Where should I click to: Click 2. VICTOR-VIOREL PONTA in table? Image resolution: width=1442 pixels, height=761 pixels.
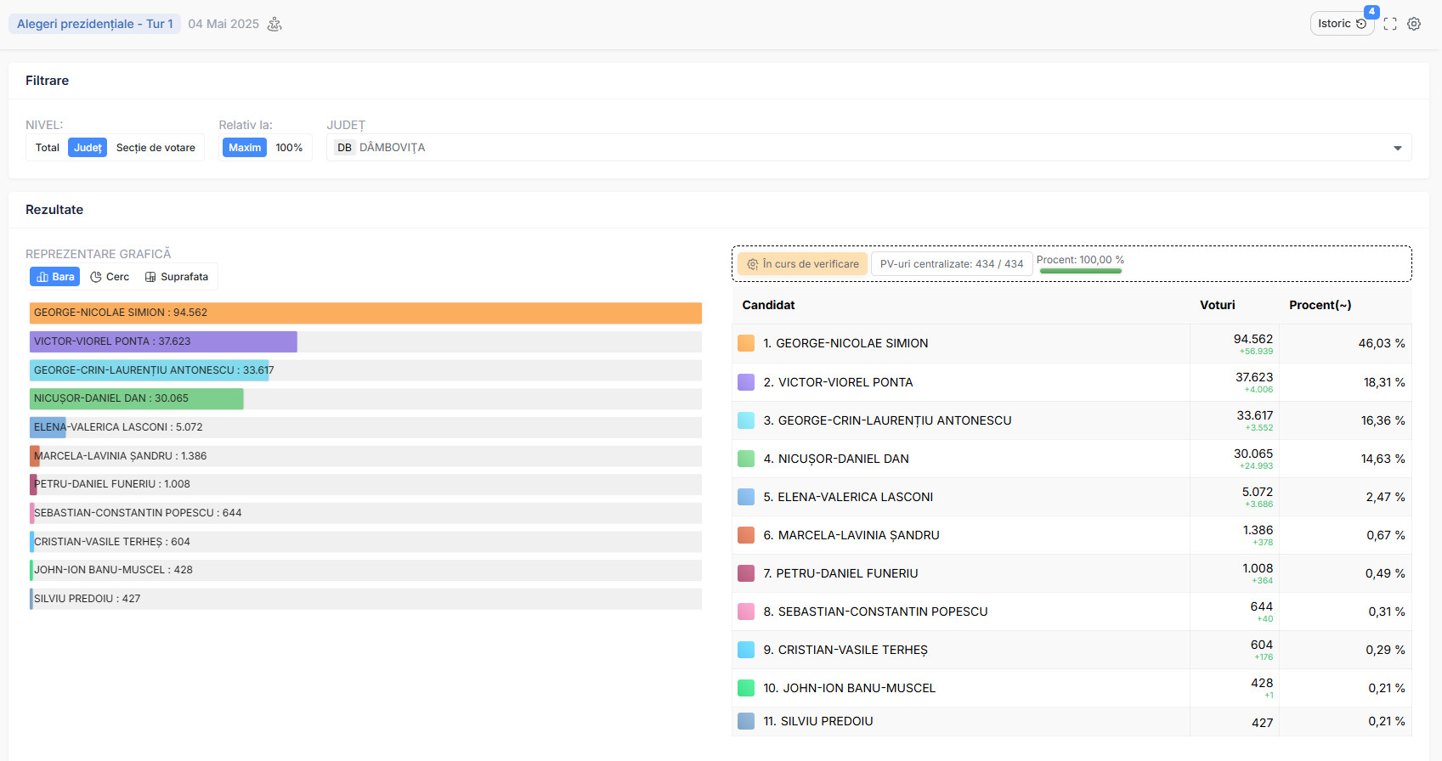[838, 382]
